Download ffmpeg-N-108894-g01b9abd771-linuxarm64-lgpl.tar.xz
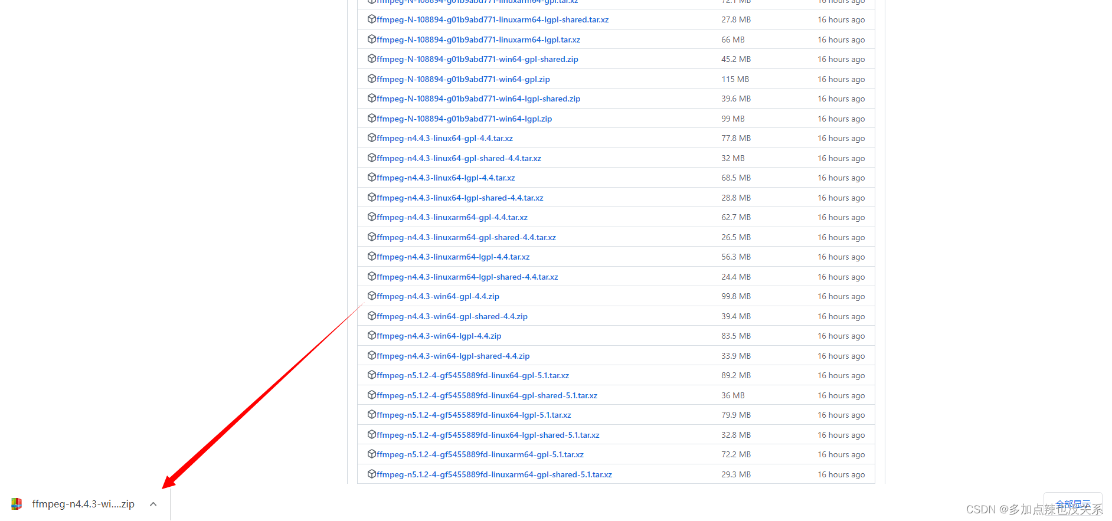Viewport: 1112px width, 521px height. [x=479, y=40]
